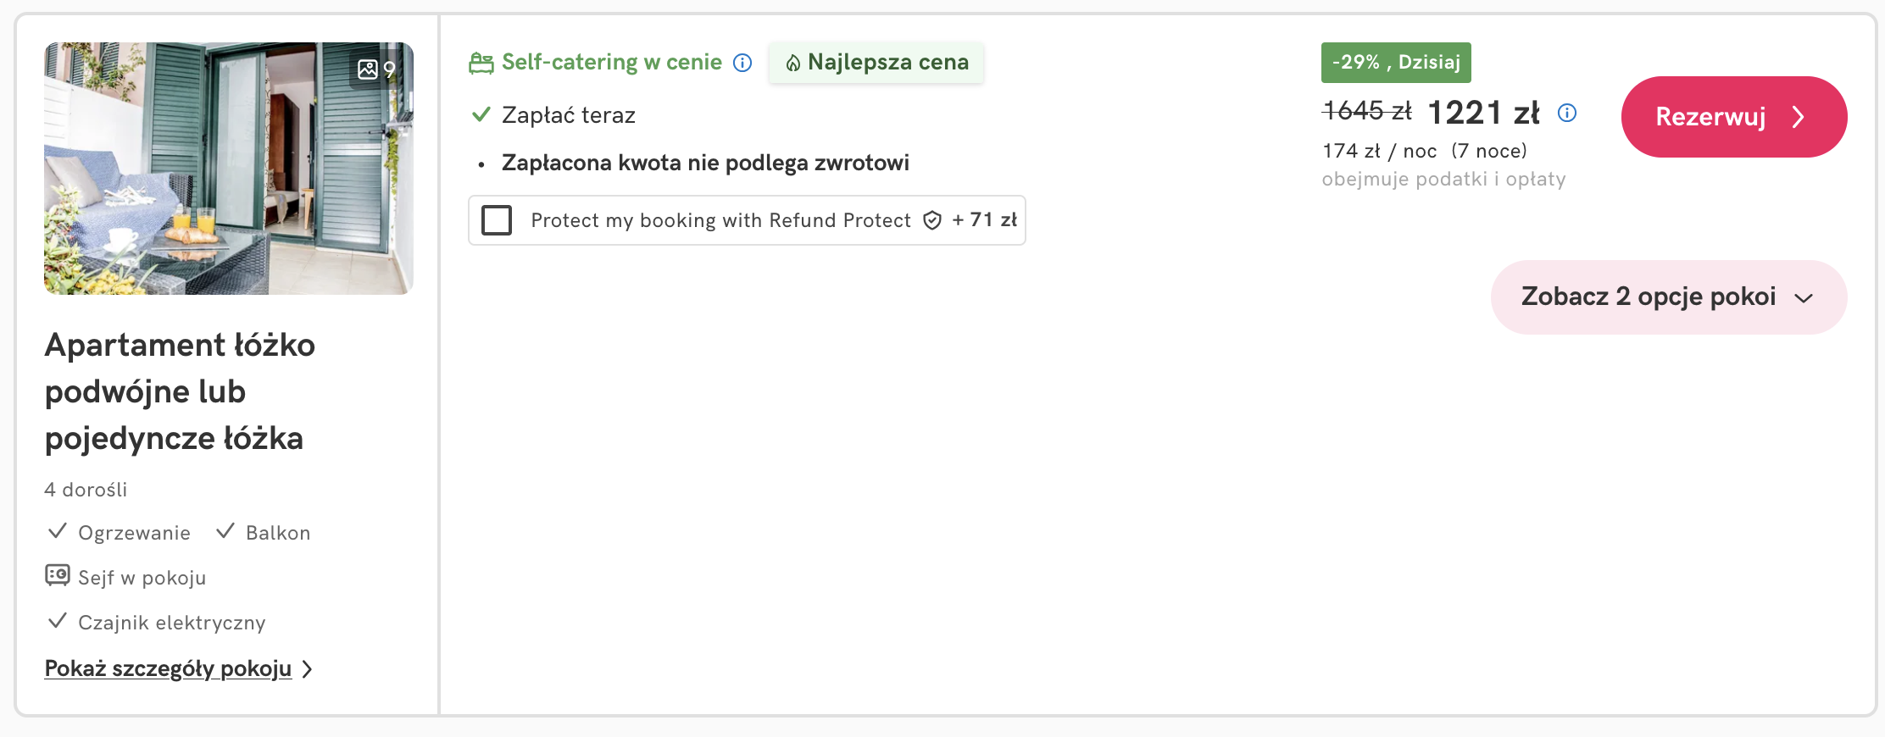Click the Refund Protect shield icon
Screen dimensions: 1885x737
pyautogui.click(x=932, y=220)
